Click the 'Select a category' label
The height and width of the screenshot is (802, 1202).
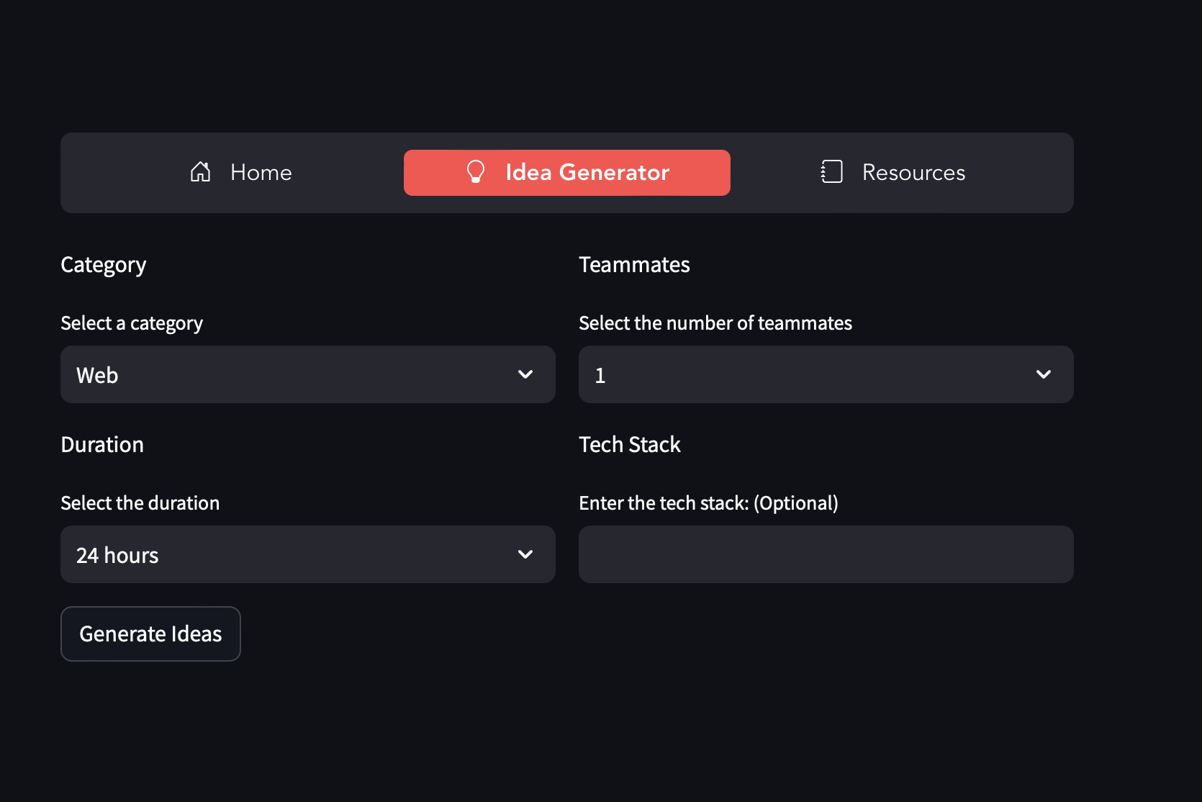(x=132, y=323)
